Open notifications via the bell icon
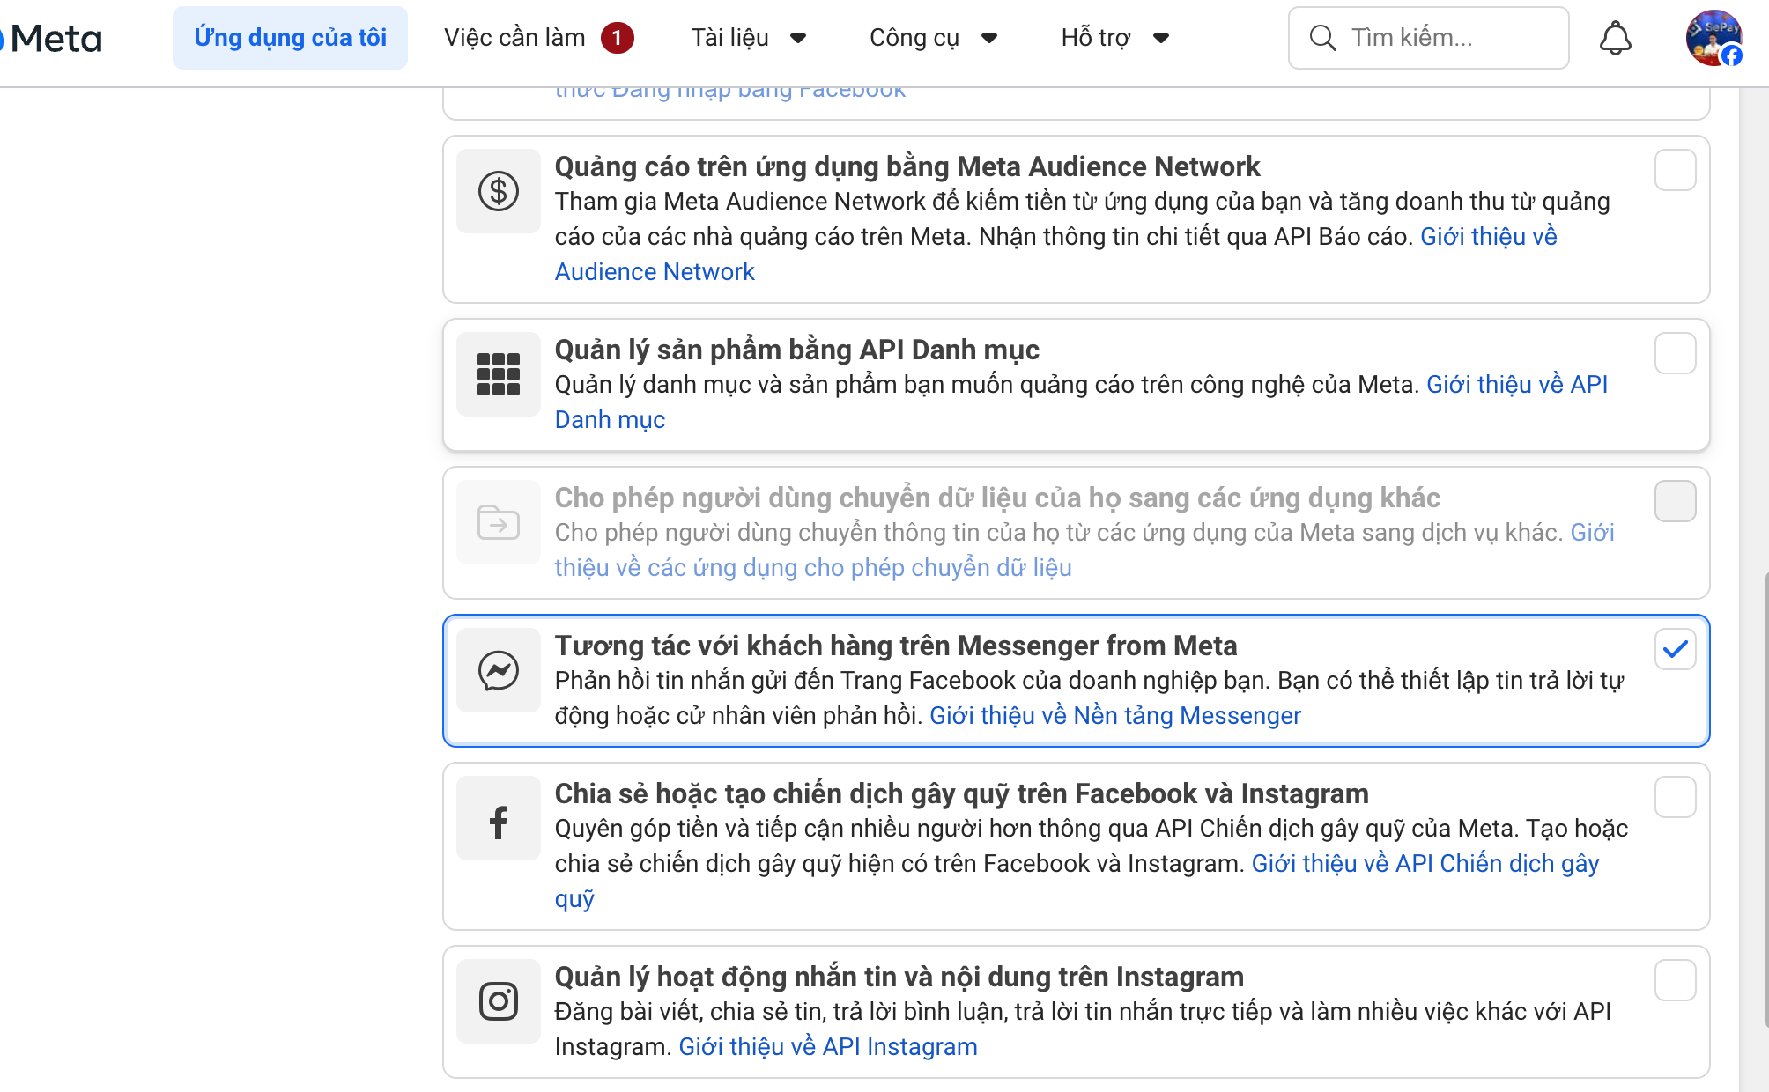Screen dimensions: 1769x1092 1616,37
